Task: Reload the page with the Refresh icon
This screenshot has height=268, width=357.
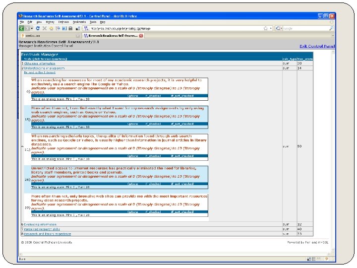Action: coord(38,28)
